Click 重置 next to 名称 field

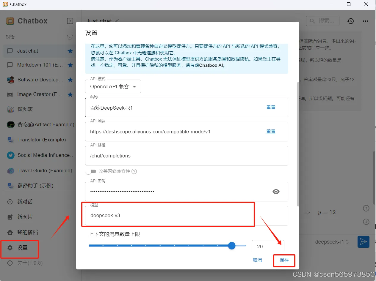pyautogui.click(x=271, y=108)
